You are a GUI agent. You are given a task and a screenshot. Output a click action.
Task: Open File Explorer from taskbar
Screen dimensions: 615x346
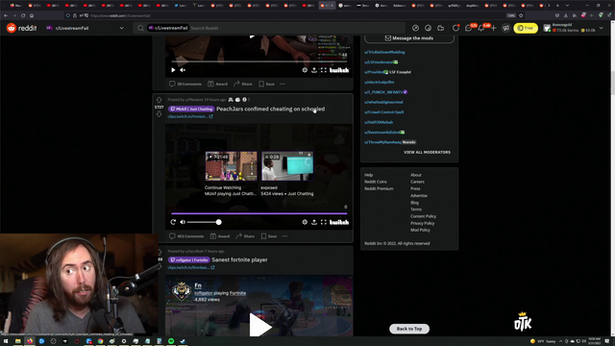(x=17, y=341)
